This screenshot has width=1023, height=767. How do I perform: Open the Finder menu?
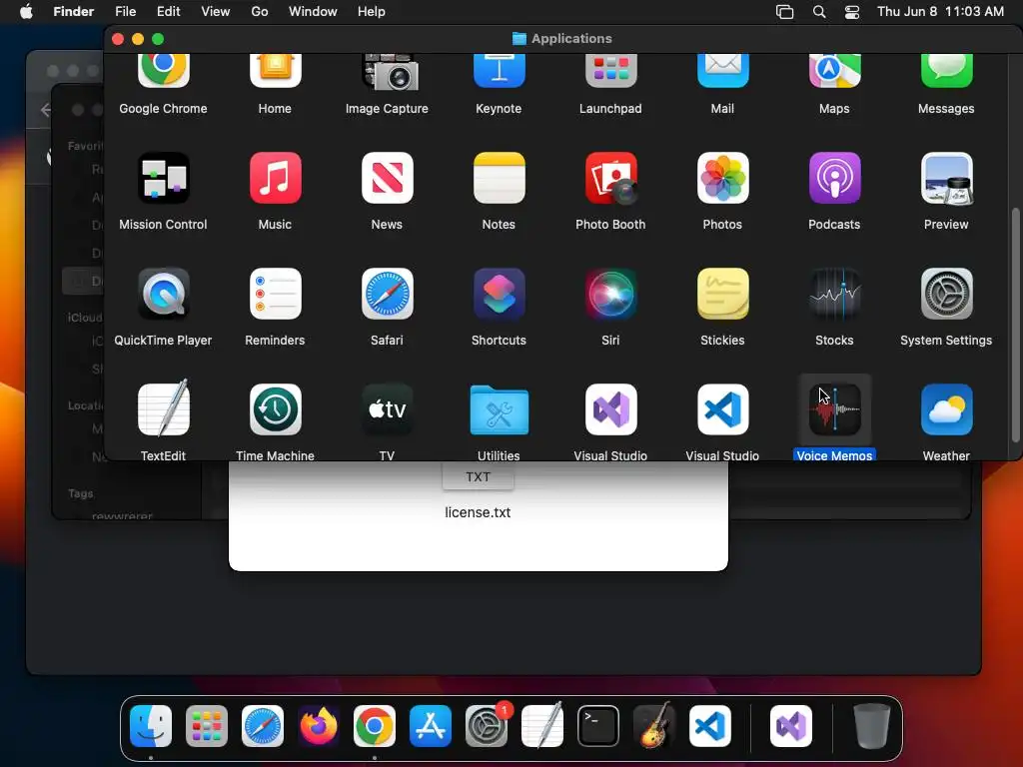click(73, 12)
